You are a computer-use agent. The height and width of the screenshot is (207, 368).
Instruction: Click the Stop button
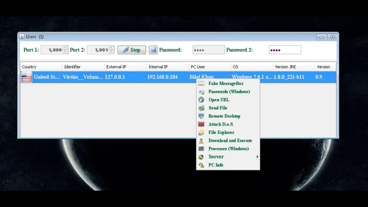[132, 50]
